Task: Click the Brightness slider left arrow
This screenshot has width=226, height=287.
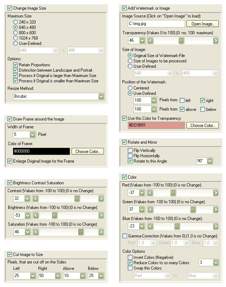Action: tap(36, 215)
